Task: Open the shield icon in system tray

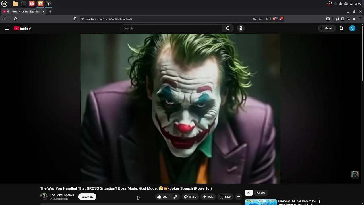Action: 340,4
